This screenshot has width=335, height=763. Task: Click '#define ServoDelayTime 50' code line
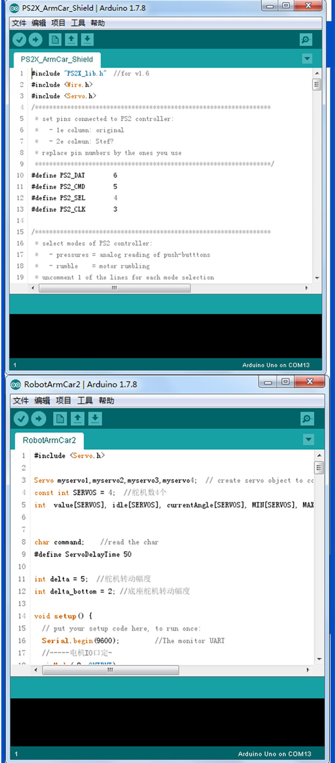point(83,554)
